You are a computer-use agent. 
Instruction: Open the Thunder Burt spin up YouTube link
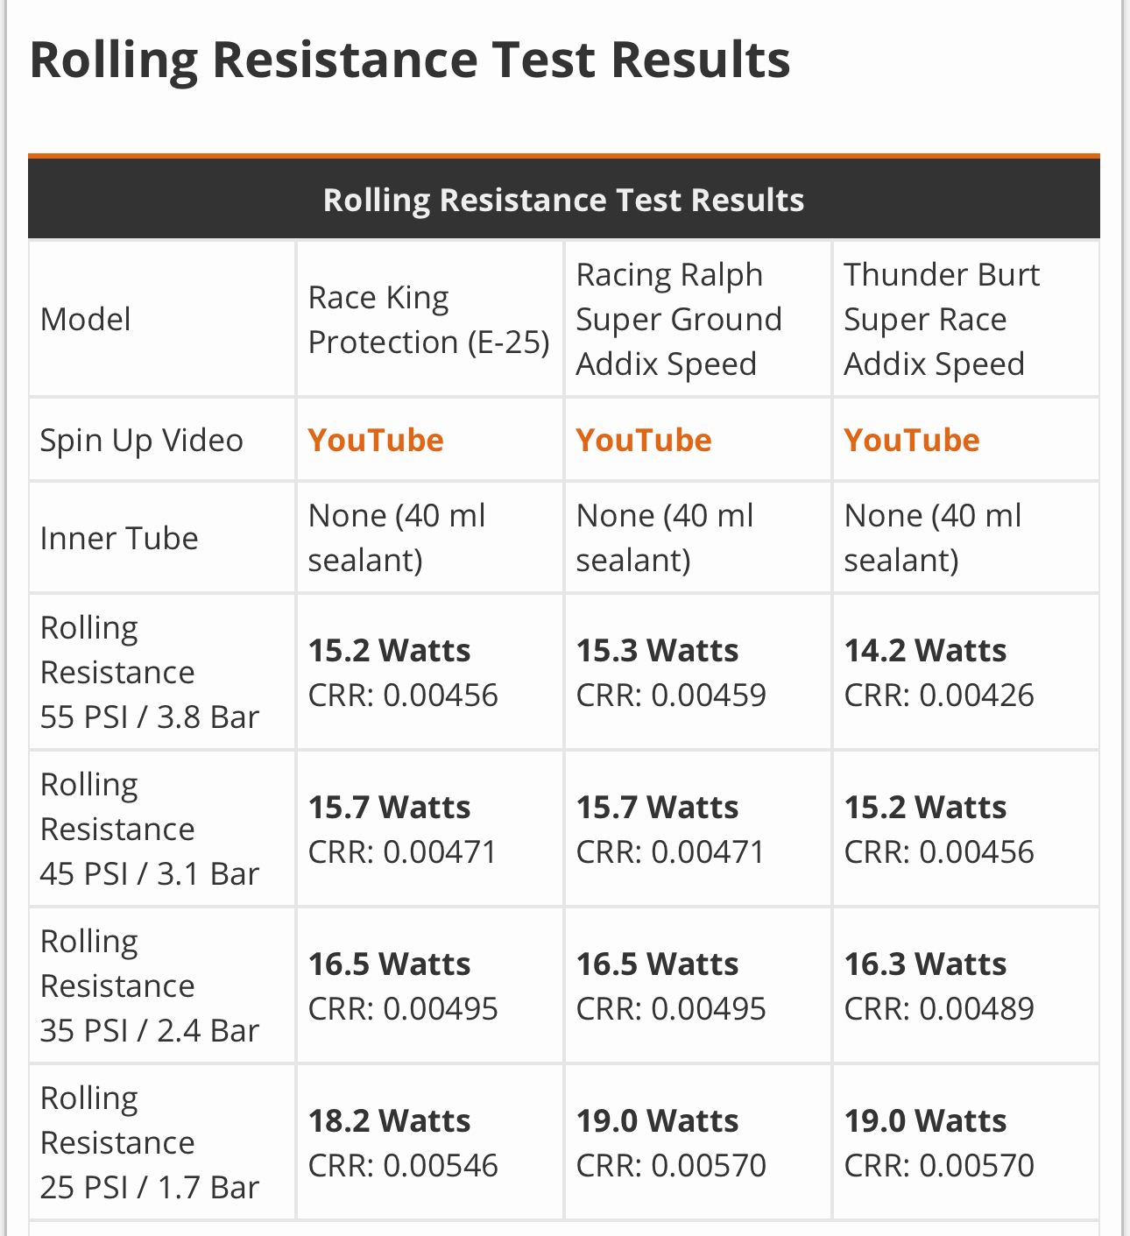[x=912, y=440]
